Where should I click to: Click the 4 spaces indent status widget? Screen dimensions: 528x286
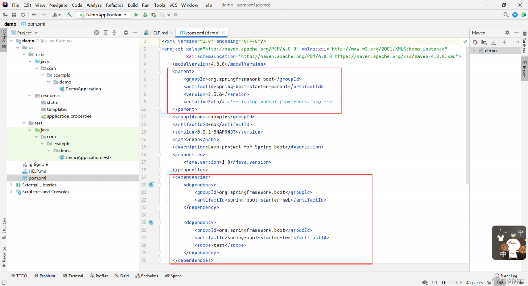coord(474,283)
